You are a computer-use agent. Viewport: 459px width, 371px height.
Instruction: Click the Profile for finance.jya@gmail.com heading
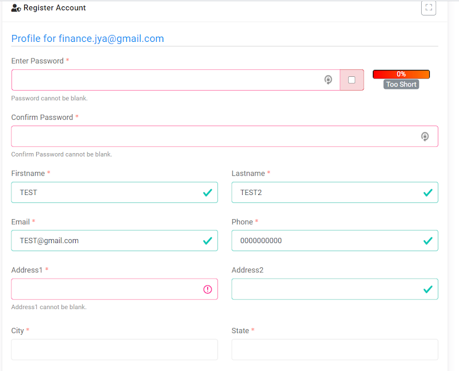click(88, 38)
